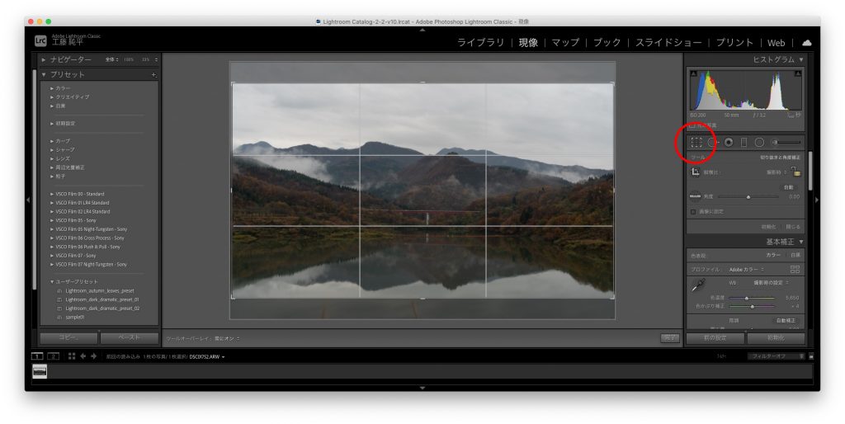This screenshot has height=424, width=845.
Task: Hide right panel with side arrow
Action: 817,200
